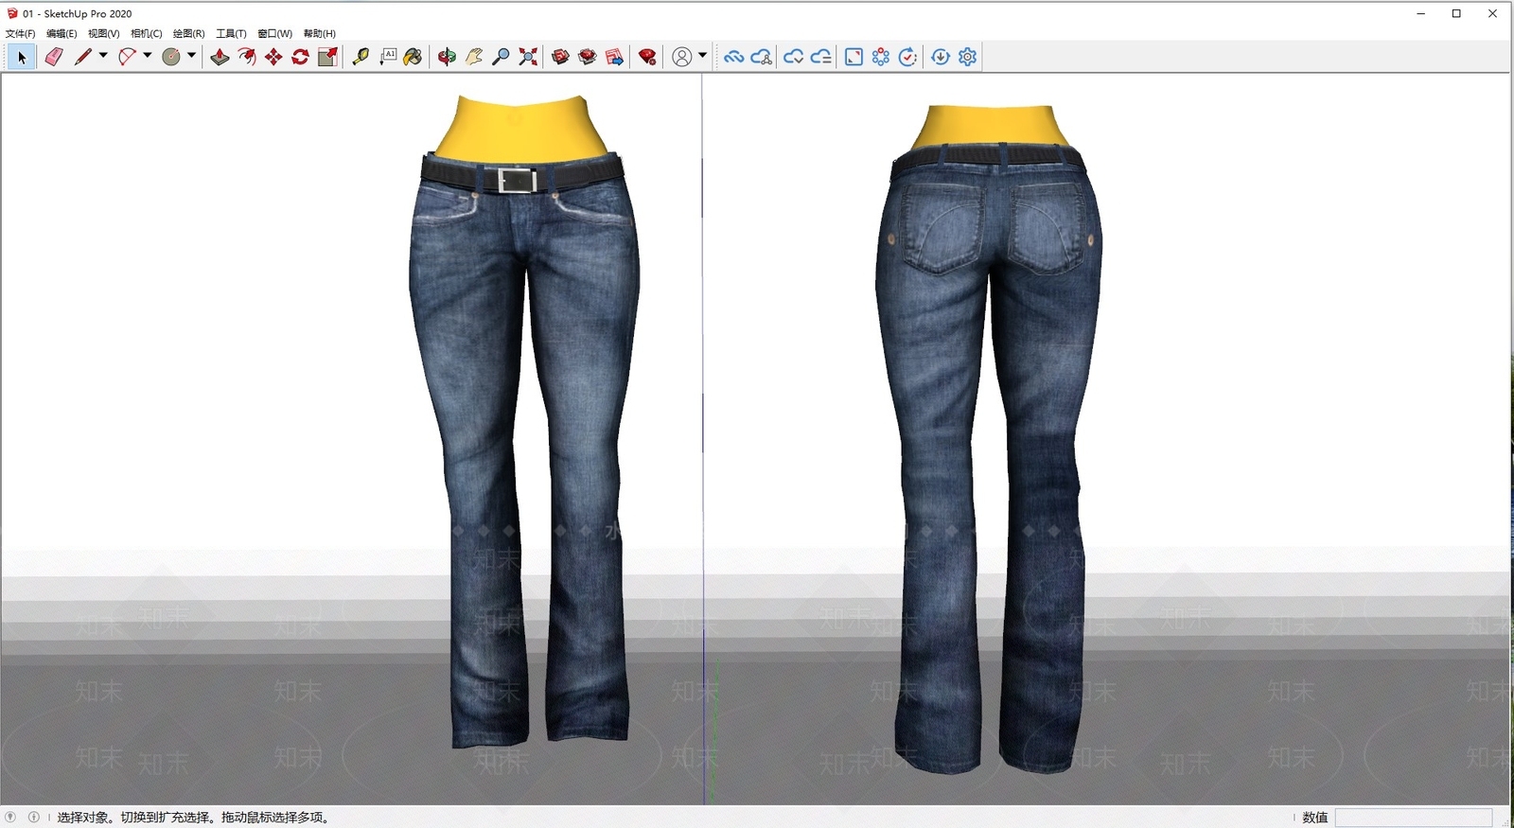The image size is (1514, 828).
Task: Expand the Circle shapes dropdown arrow
Action: pos(191,55)
